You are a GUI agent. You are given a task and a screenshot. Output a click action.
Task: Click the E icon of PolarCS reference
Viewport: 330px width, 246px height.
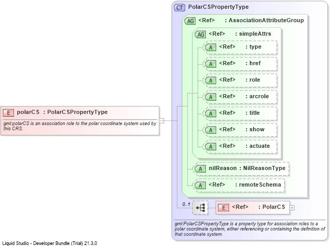[x=223, y=208]
